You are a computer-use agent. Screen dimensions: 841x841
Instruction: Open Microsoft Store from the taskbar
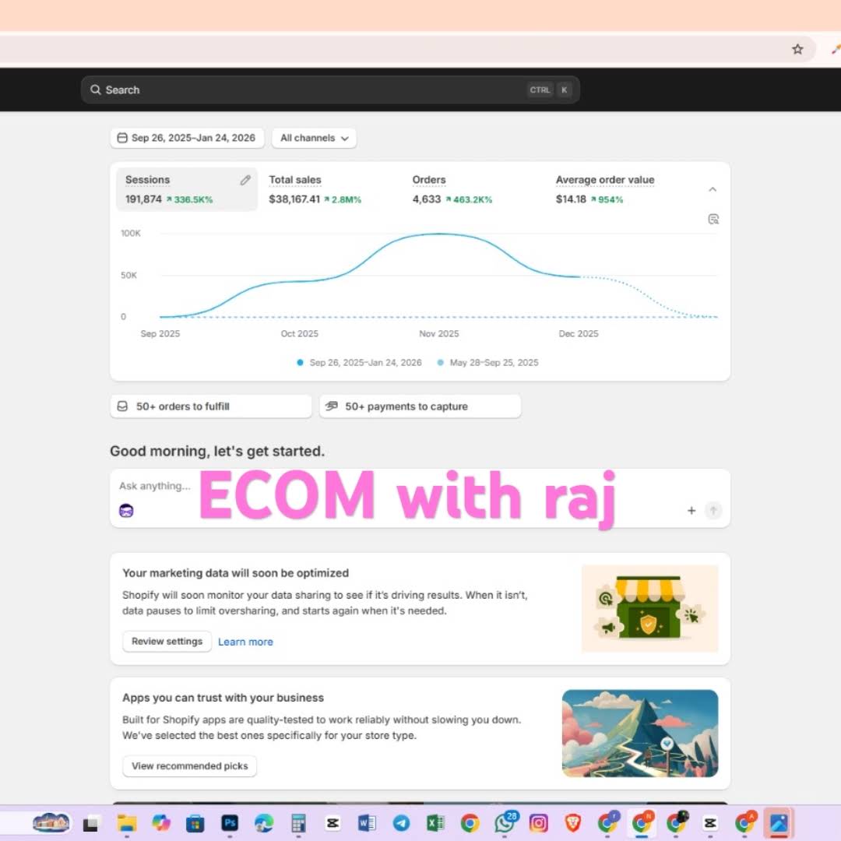click(195, 823)
